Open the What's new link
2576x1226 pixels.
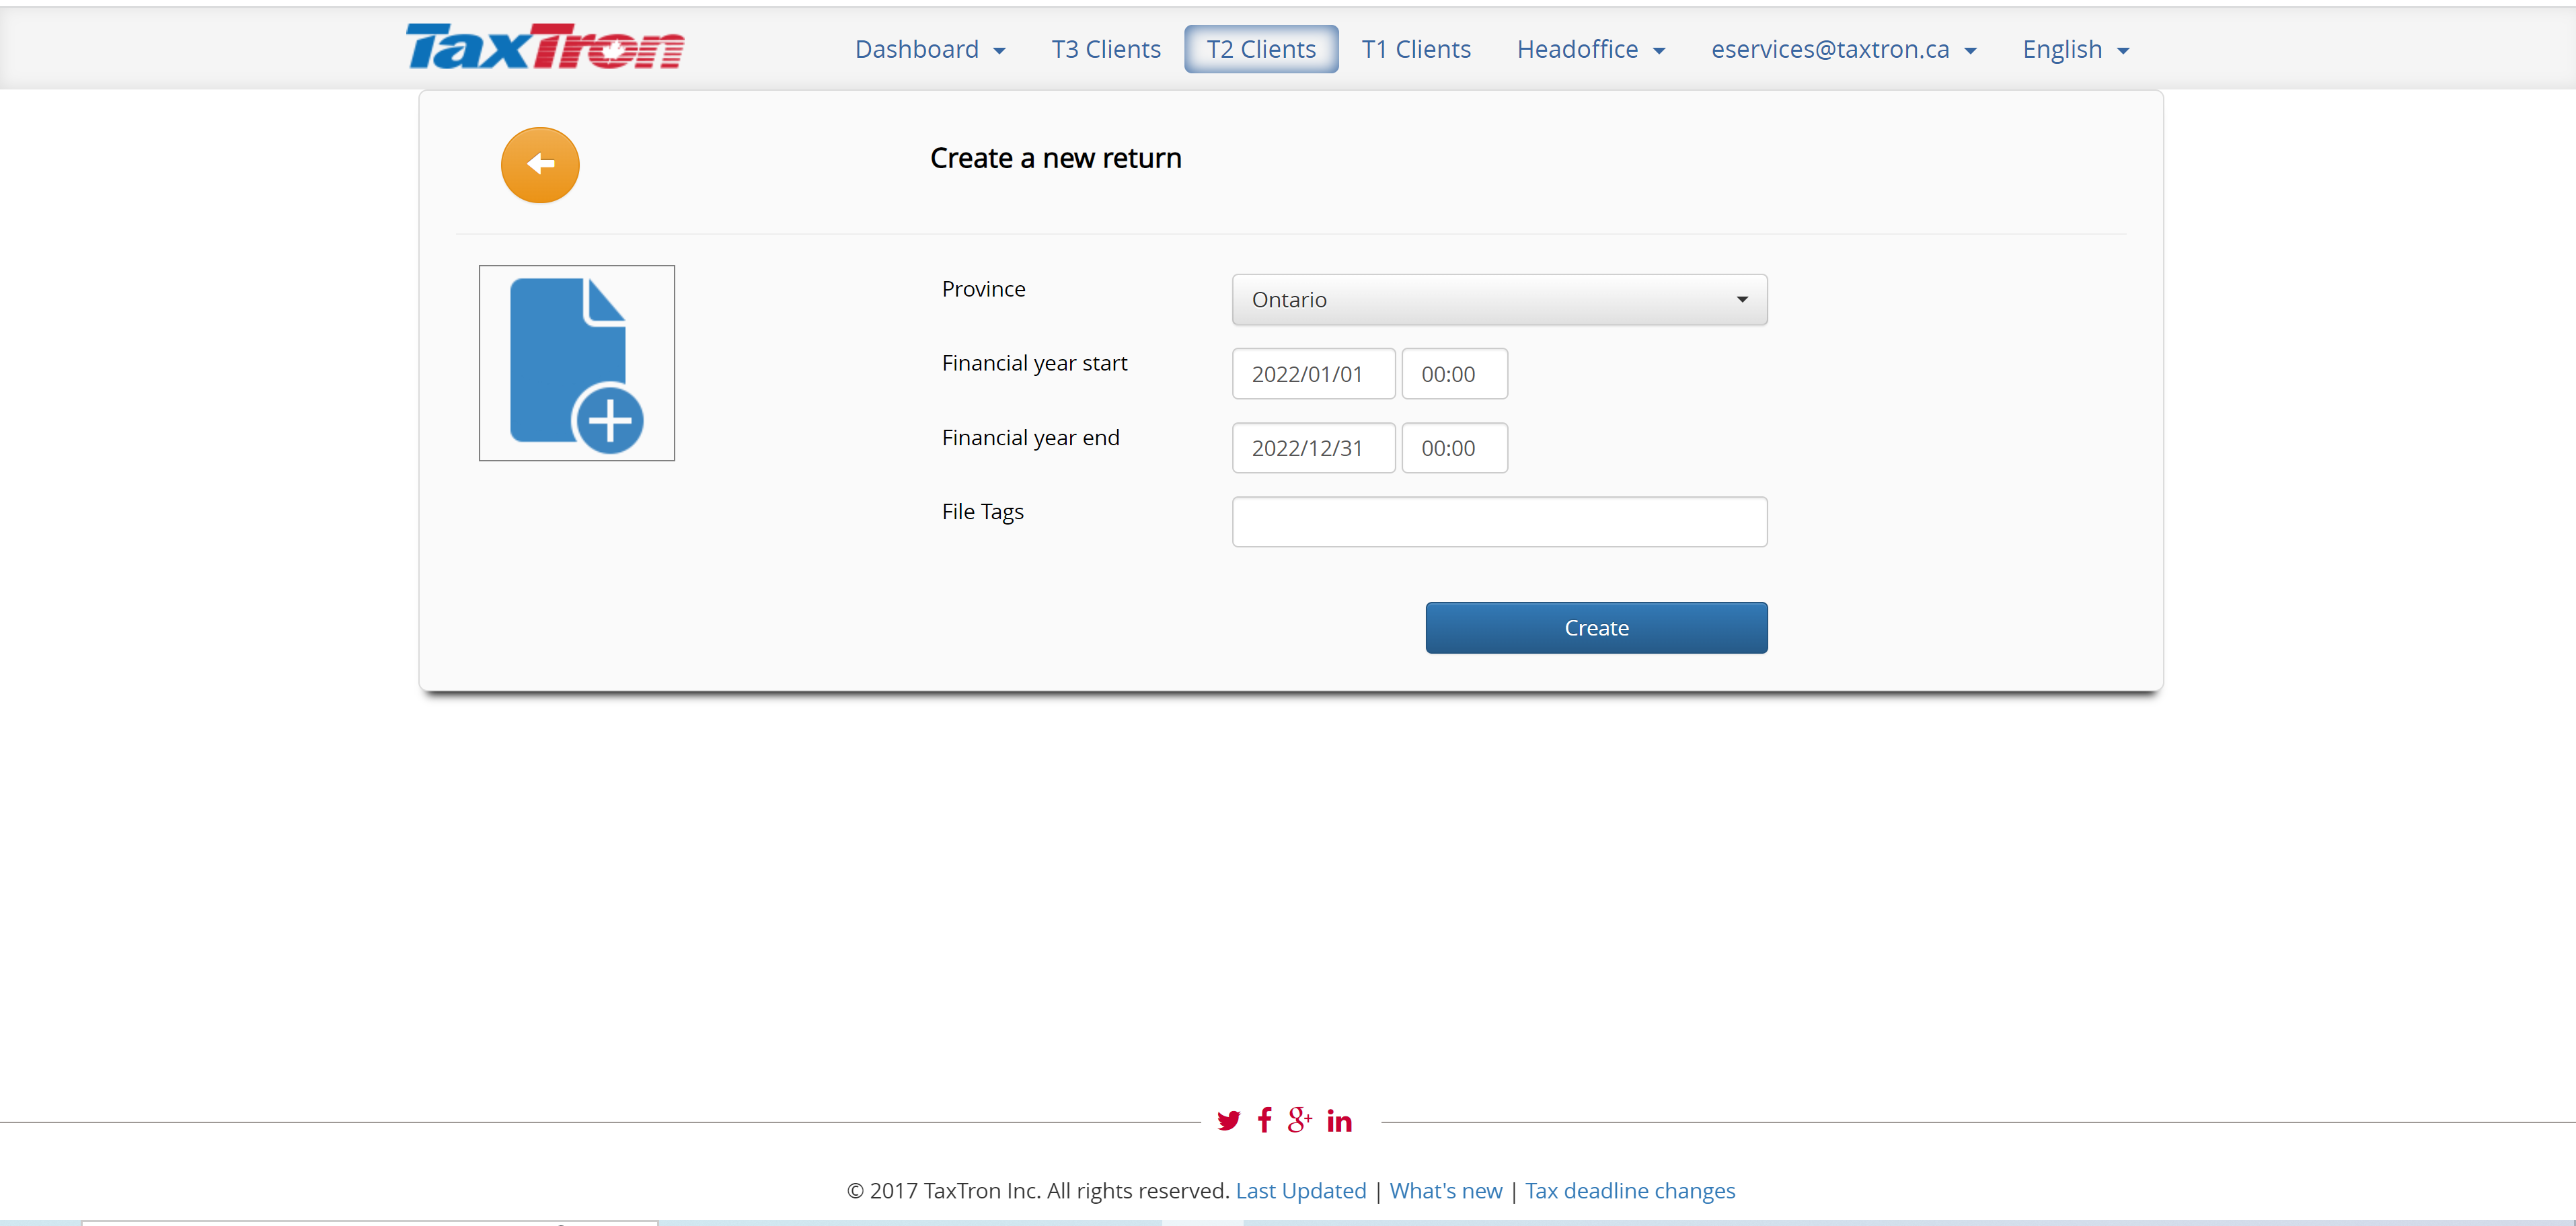pyautogui.click(x=1446, y=1191)
